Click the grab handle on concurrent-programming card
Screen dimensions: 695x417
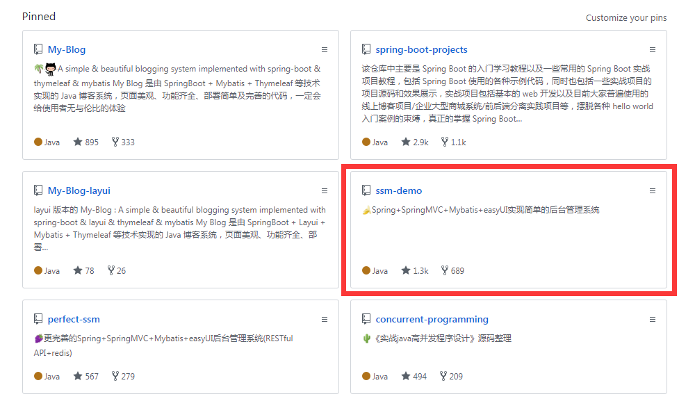(x=652, y=319)
